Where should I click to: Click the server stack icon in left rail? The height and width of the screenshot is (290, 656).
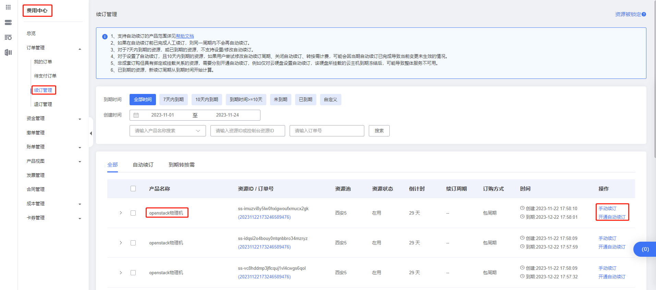(8, 23)
